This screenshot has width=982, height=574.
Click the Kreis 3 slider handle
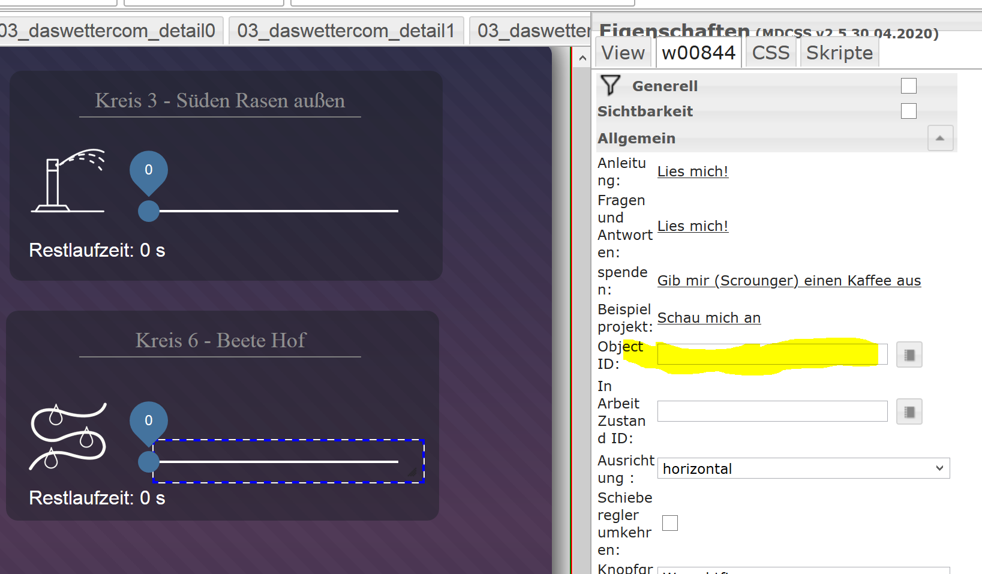coord(149,211)
